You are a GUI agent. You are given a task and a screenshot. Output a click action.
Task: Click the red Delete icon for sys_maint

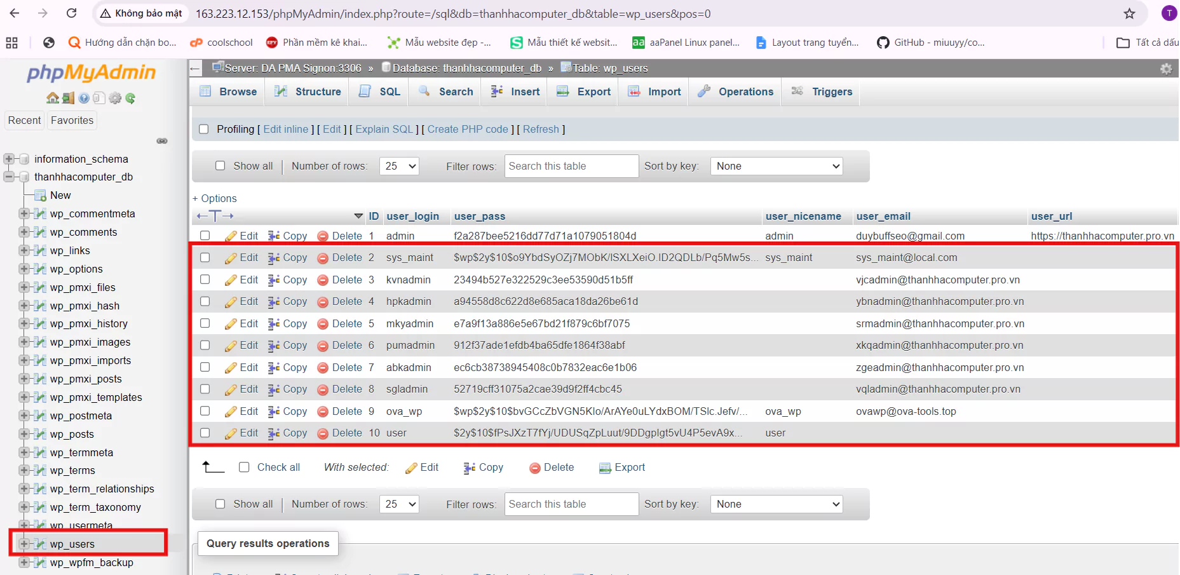tap(323, 258)
